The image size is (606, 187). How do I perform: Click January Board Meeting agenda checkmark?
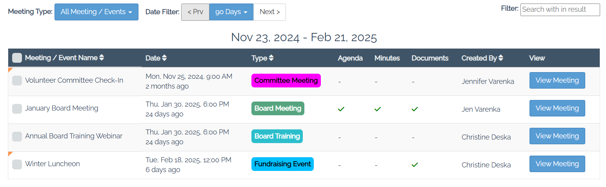coord(341,109)
